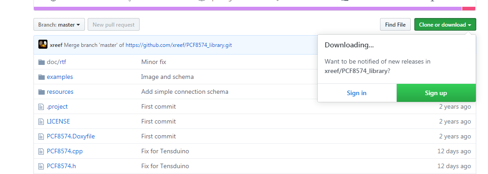
Task: Open the .project file
Action: pos(57,106)
